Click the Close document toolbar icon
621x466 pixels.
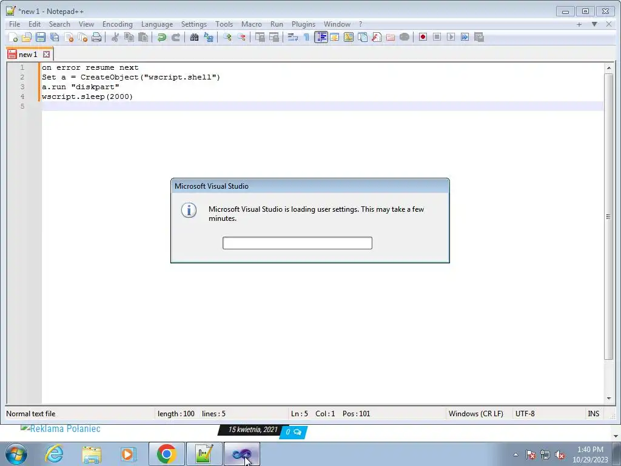[x=69, y=37]
